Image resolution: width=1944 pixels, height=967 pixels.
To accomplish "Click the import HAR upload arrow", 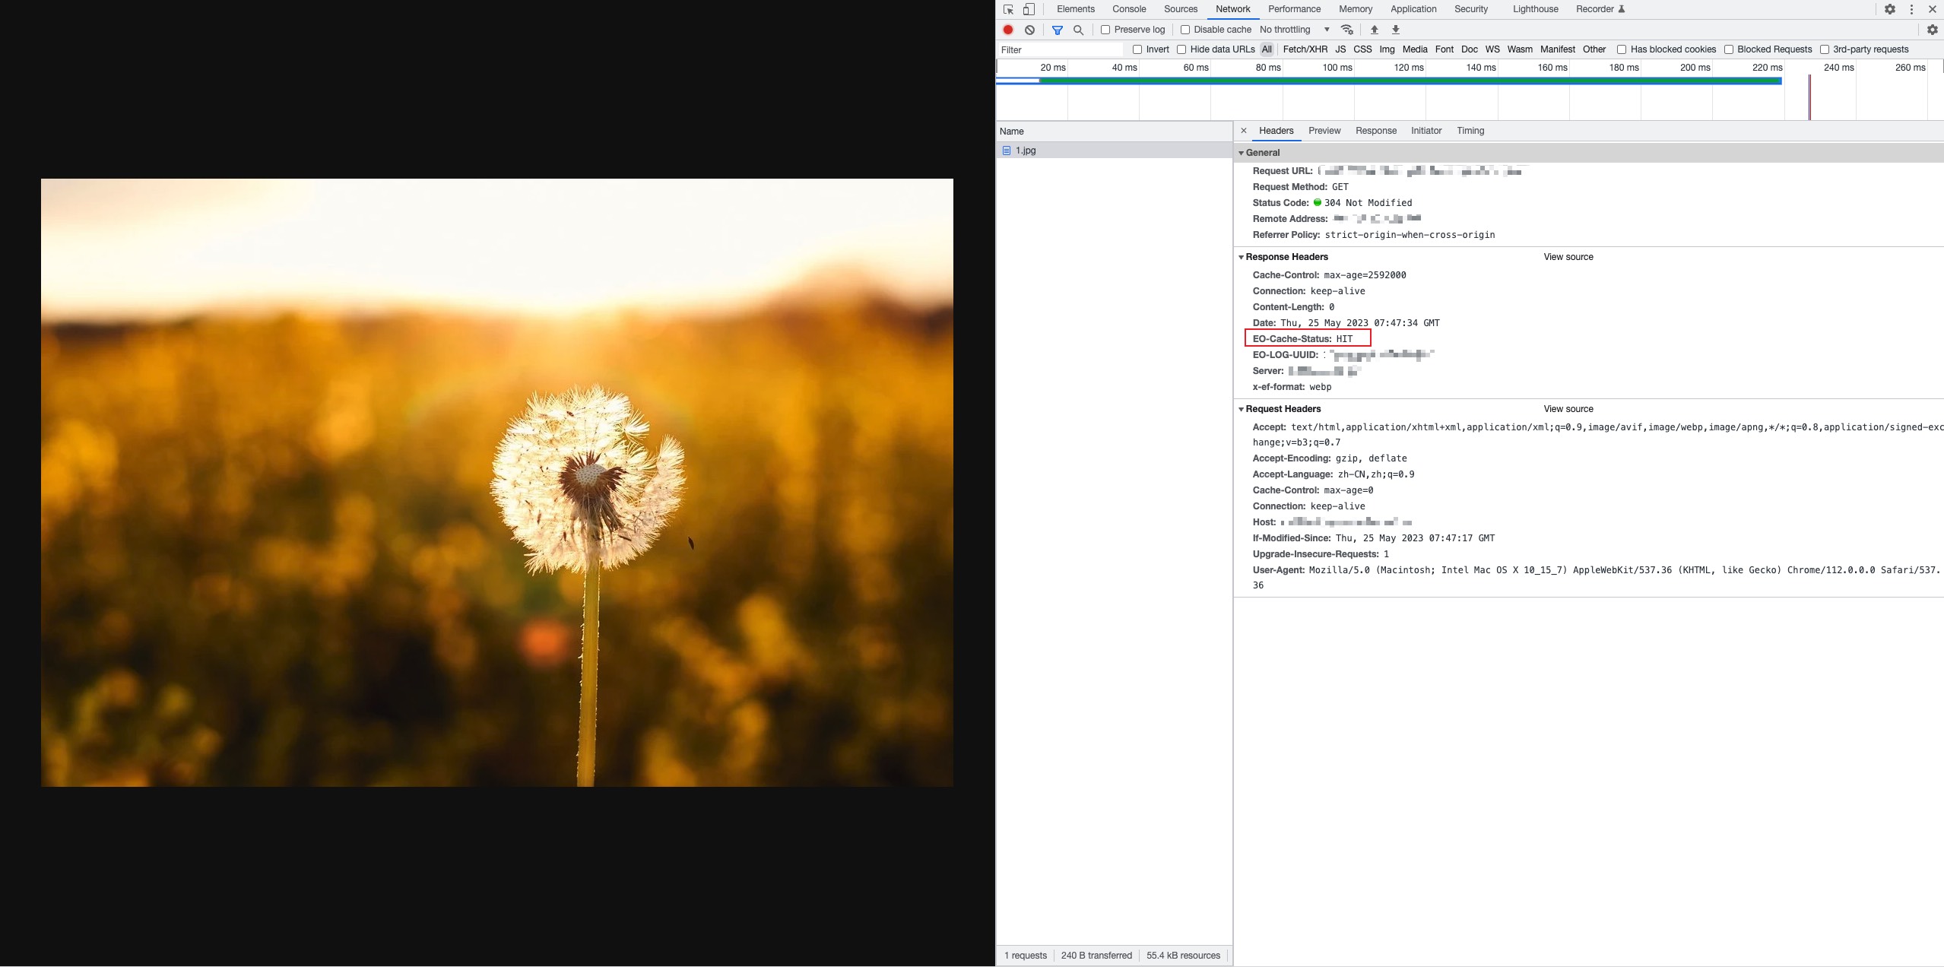I will (x=1374, y=30).
